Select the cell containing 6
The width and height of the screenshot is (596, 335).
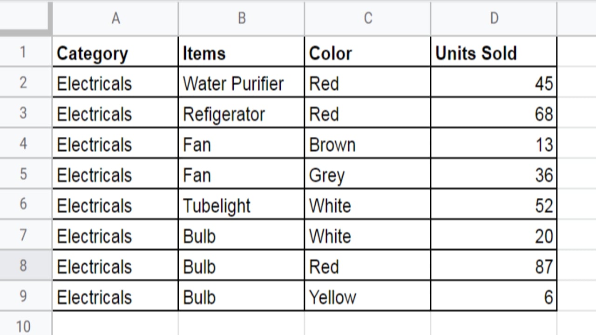494,296
